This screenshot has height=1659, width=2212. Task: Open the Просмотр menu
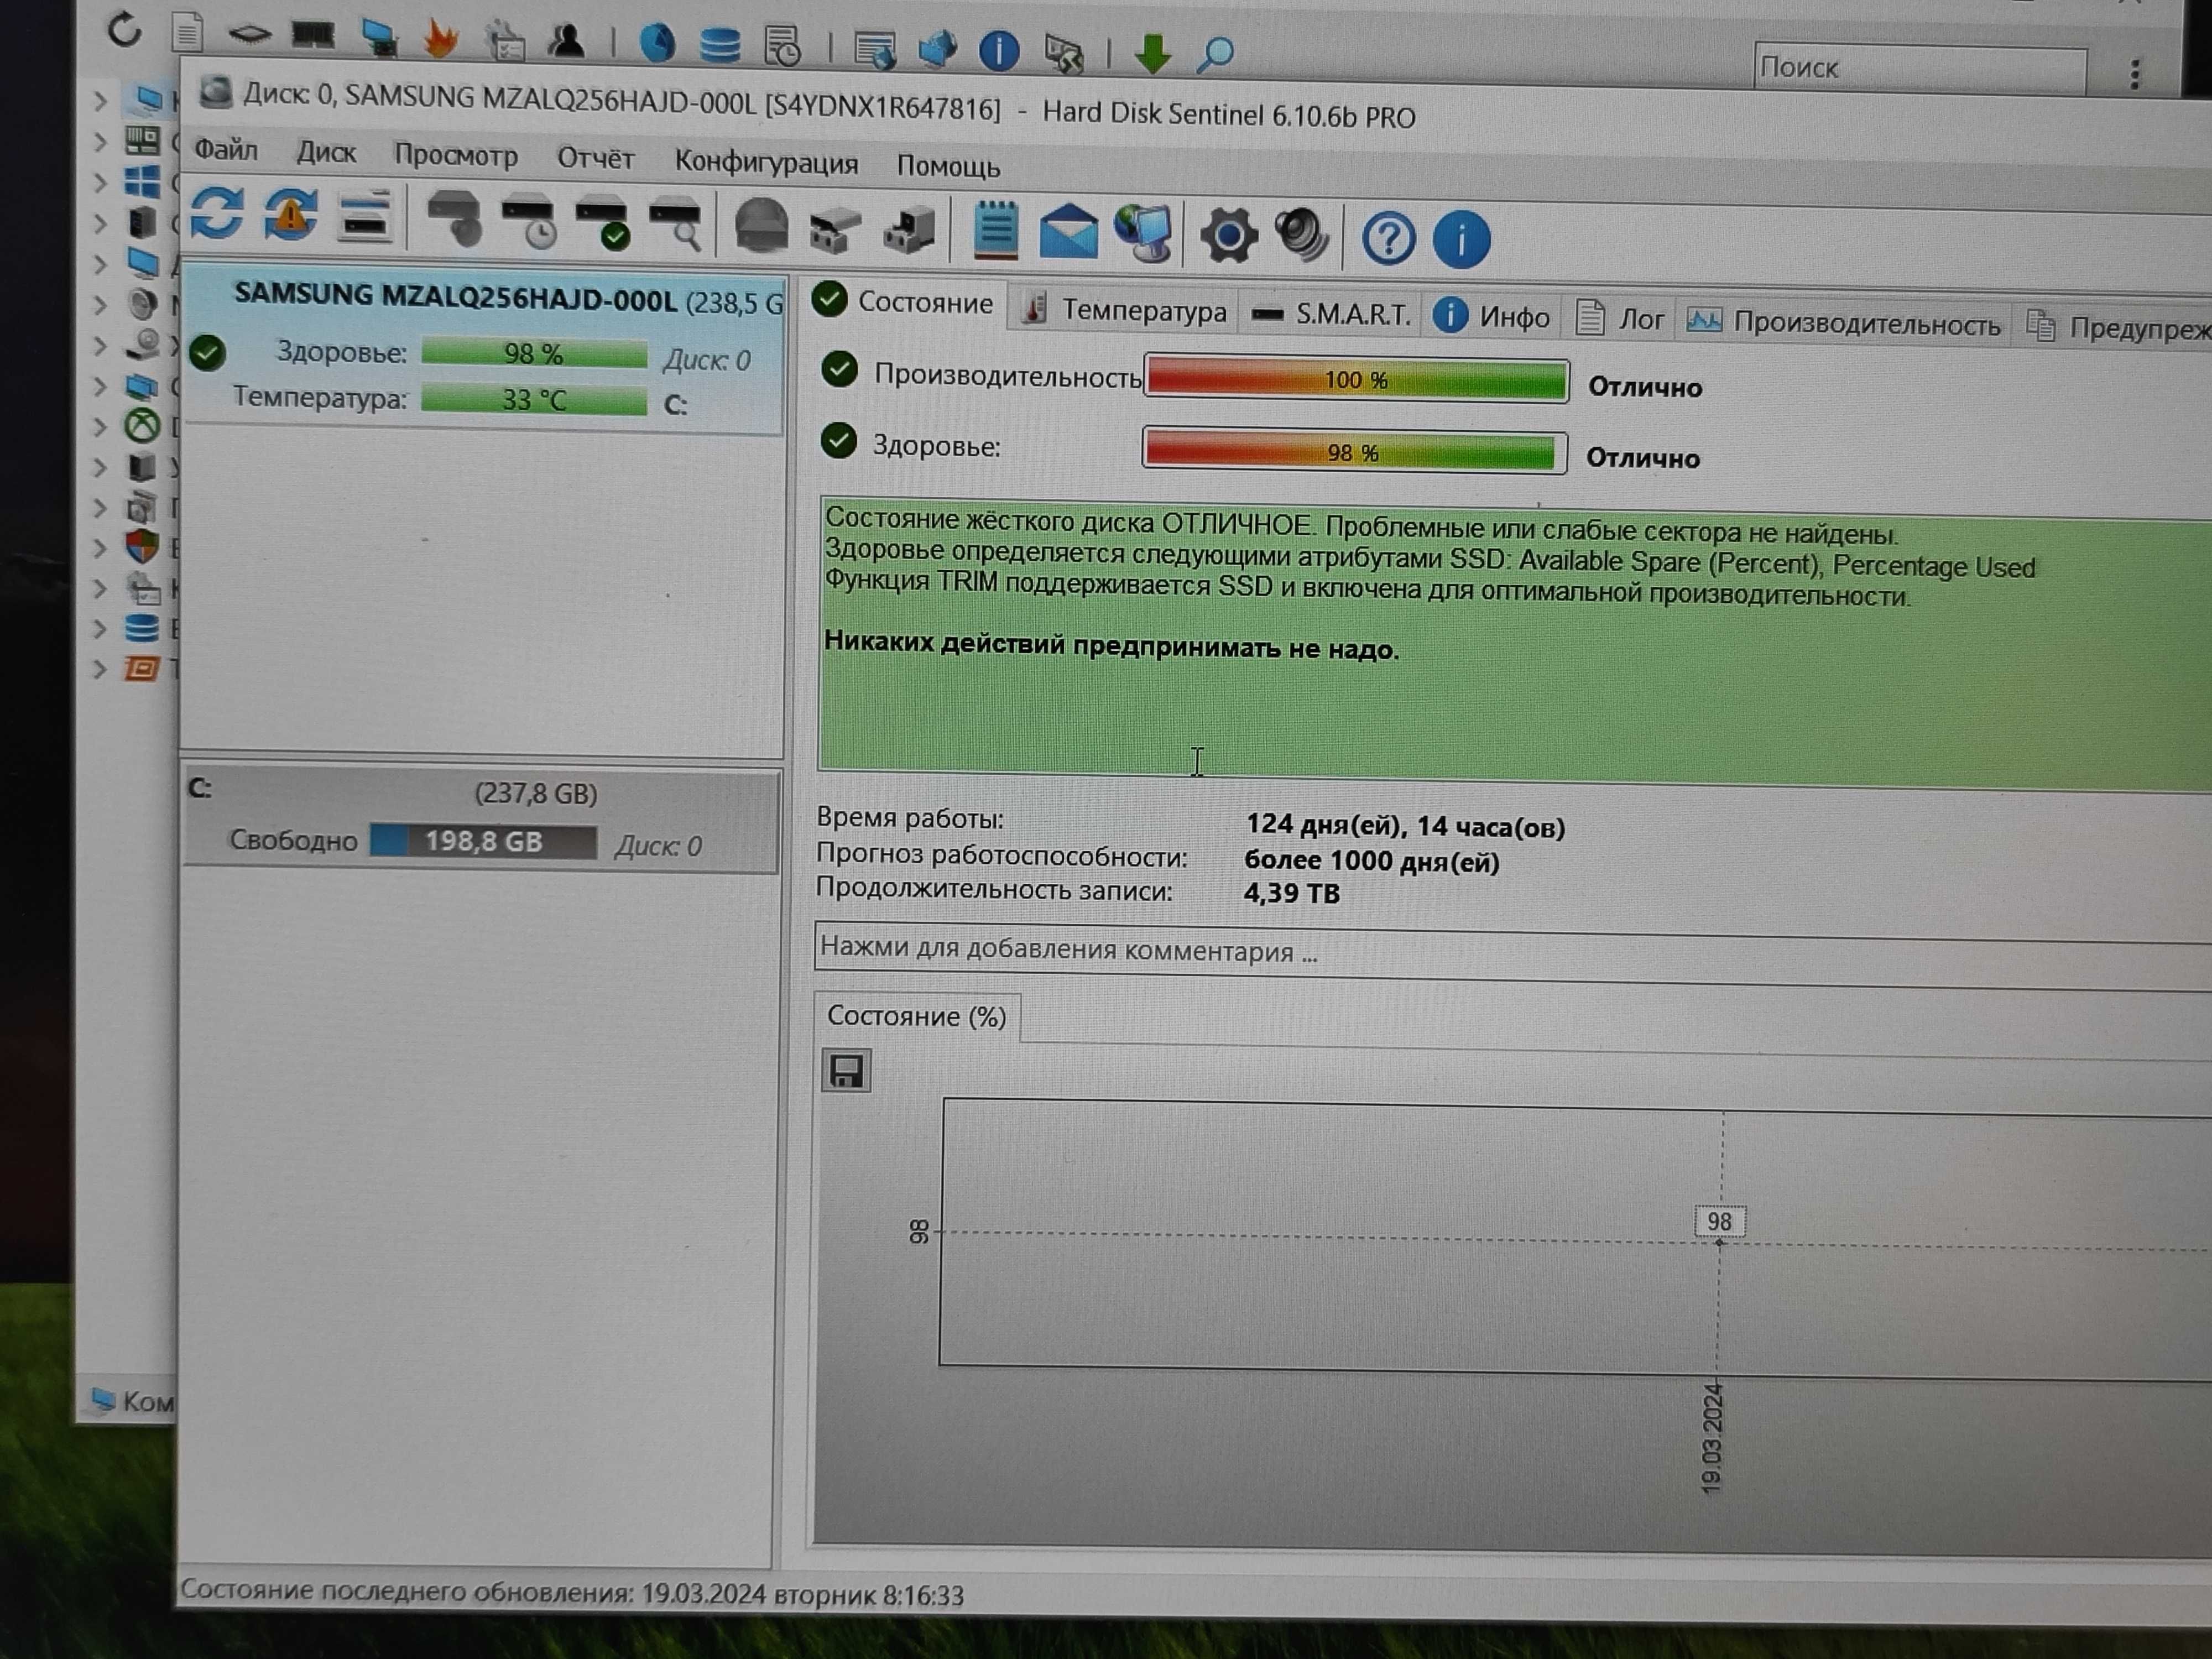(456, 155)
